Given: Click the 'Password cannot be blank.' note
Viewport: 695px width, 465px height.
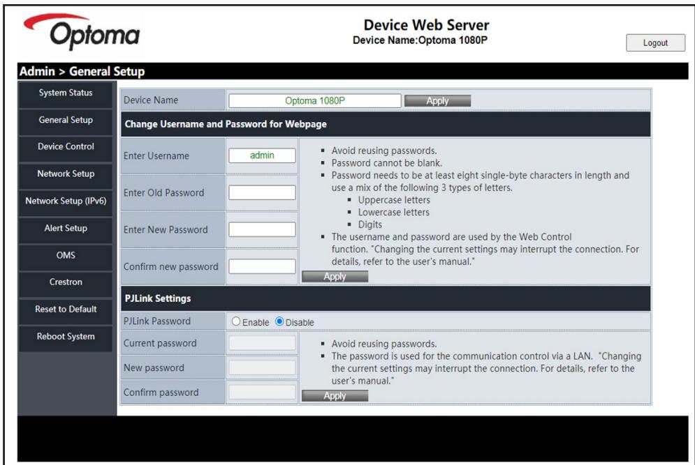Looking at the screenshot, I should tap(386, 163).
